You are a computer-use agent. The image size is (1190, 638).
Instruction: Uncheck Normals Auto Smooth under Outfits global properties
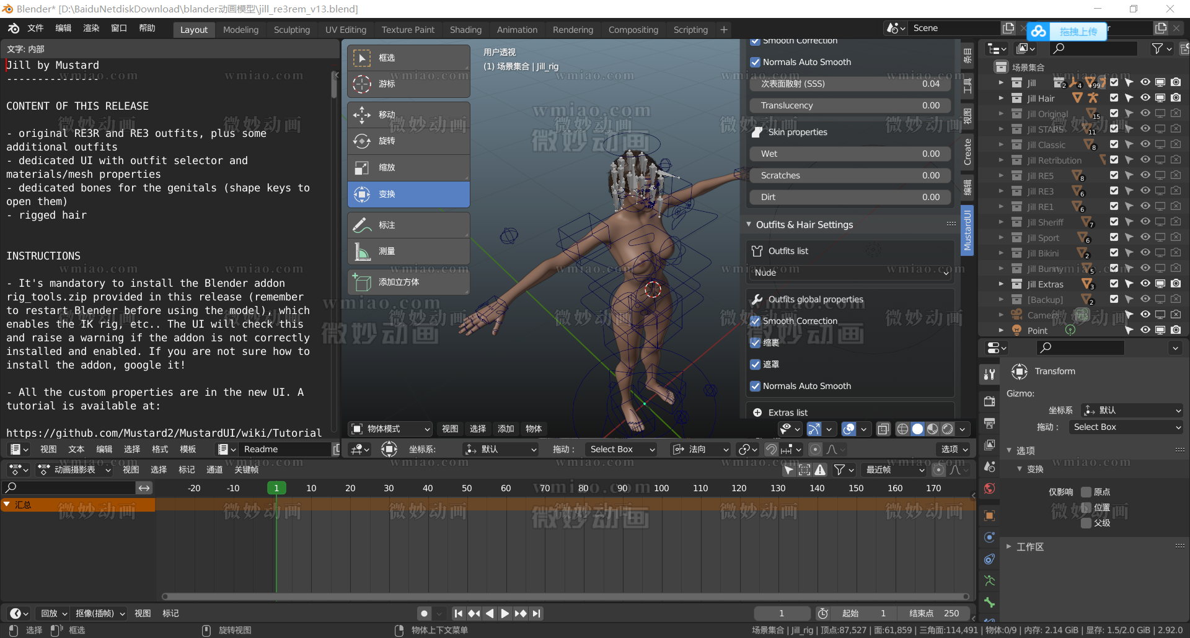click(x=755, y=386)
